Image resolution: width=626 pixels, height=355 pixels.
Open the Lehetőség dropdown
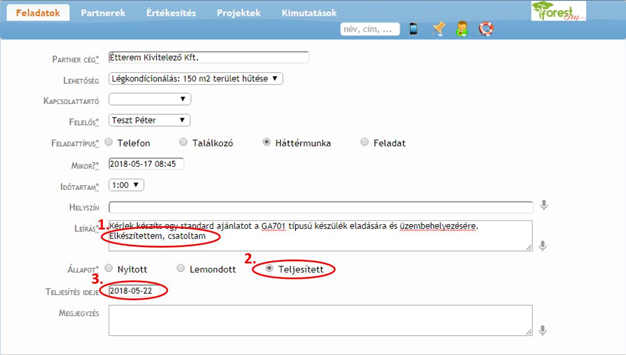pos(195,79)
